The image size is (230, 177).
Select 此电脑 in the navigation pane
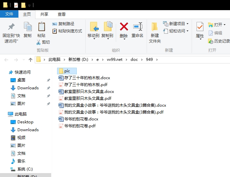pyautogui.click(x=17, y=114)
